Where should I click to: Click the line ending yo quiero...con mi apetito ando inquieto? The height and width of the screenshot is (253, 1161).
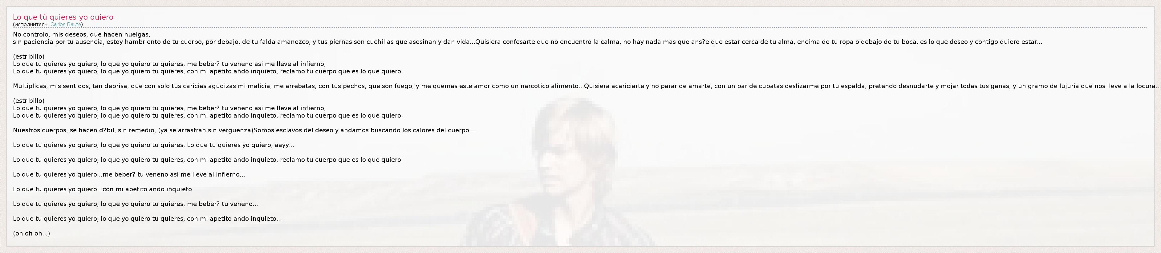102,189
